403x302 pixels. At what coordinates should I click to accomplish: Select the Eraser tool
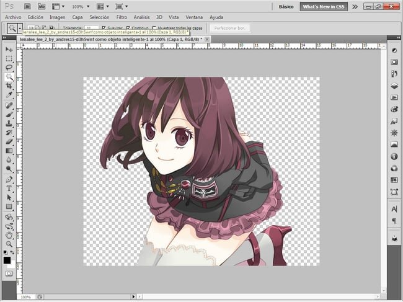click(x=9, y=141)
